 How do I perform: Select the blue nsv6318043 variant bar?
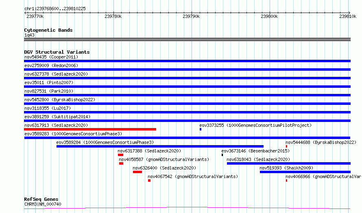pos(289,163)
